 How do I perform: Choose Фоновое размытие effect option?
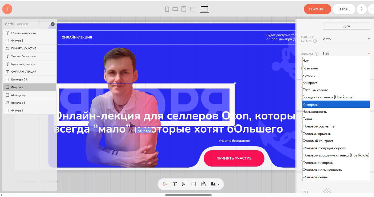point(336,126)
